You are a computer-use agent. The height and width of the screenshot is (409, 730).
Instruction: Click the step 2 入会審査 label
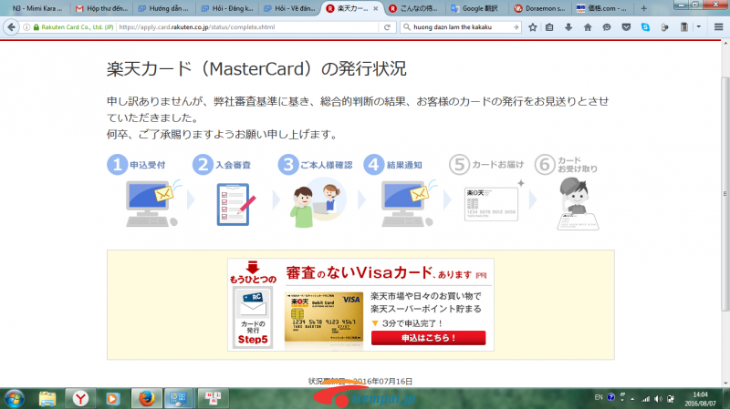click(233, 165)
